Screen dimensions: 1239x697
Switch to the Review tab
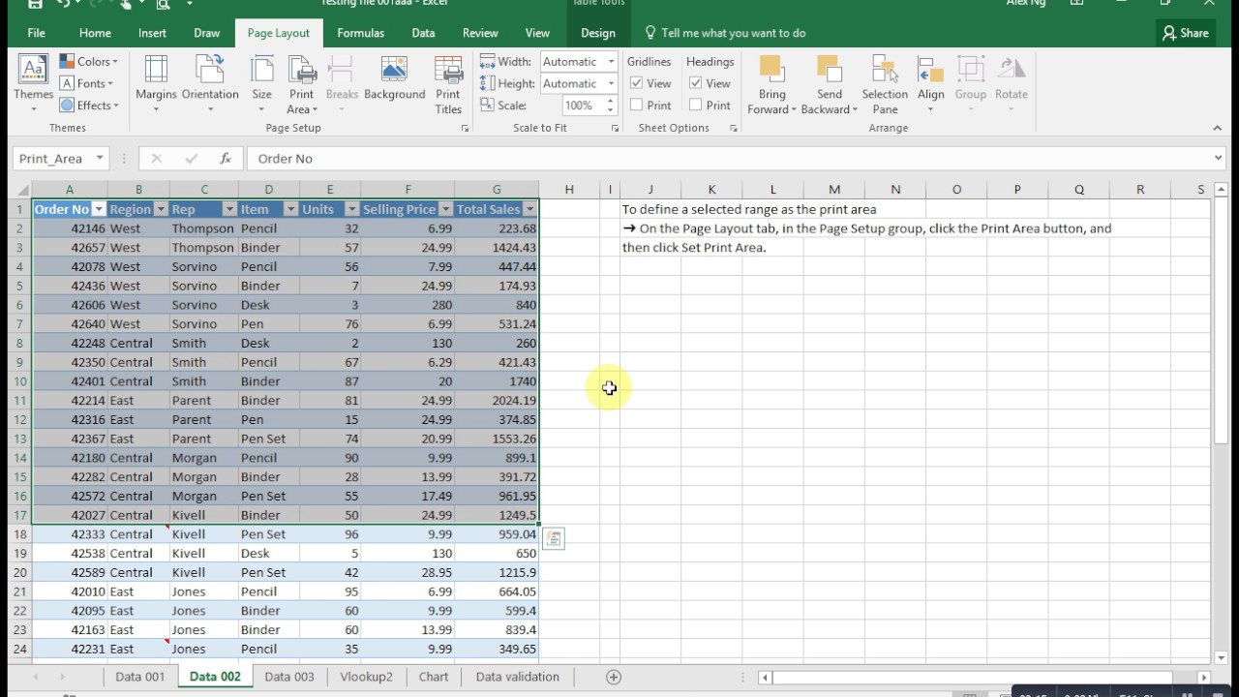point(480,33)
